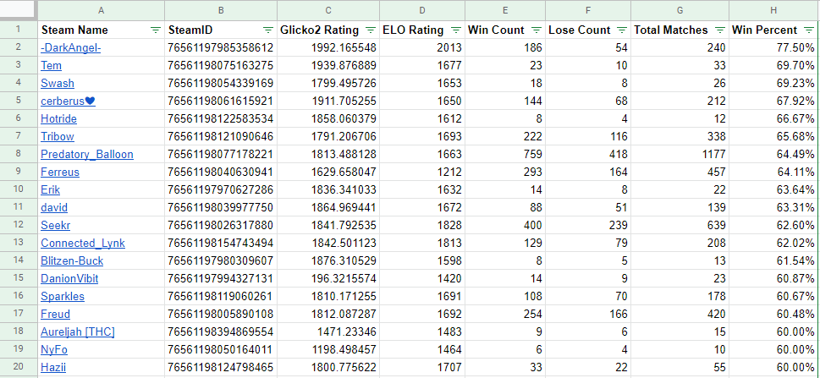Open the cerberus profile link
Viewport: 820px width, 378px height.
68,101
